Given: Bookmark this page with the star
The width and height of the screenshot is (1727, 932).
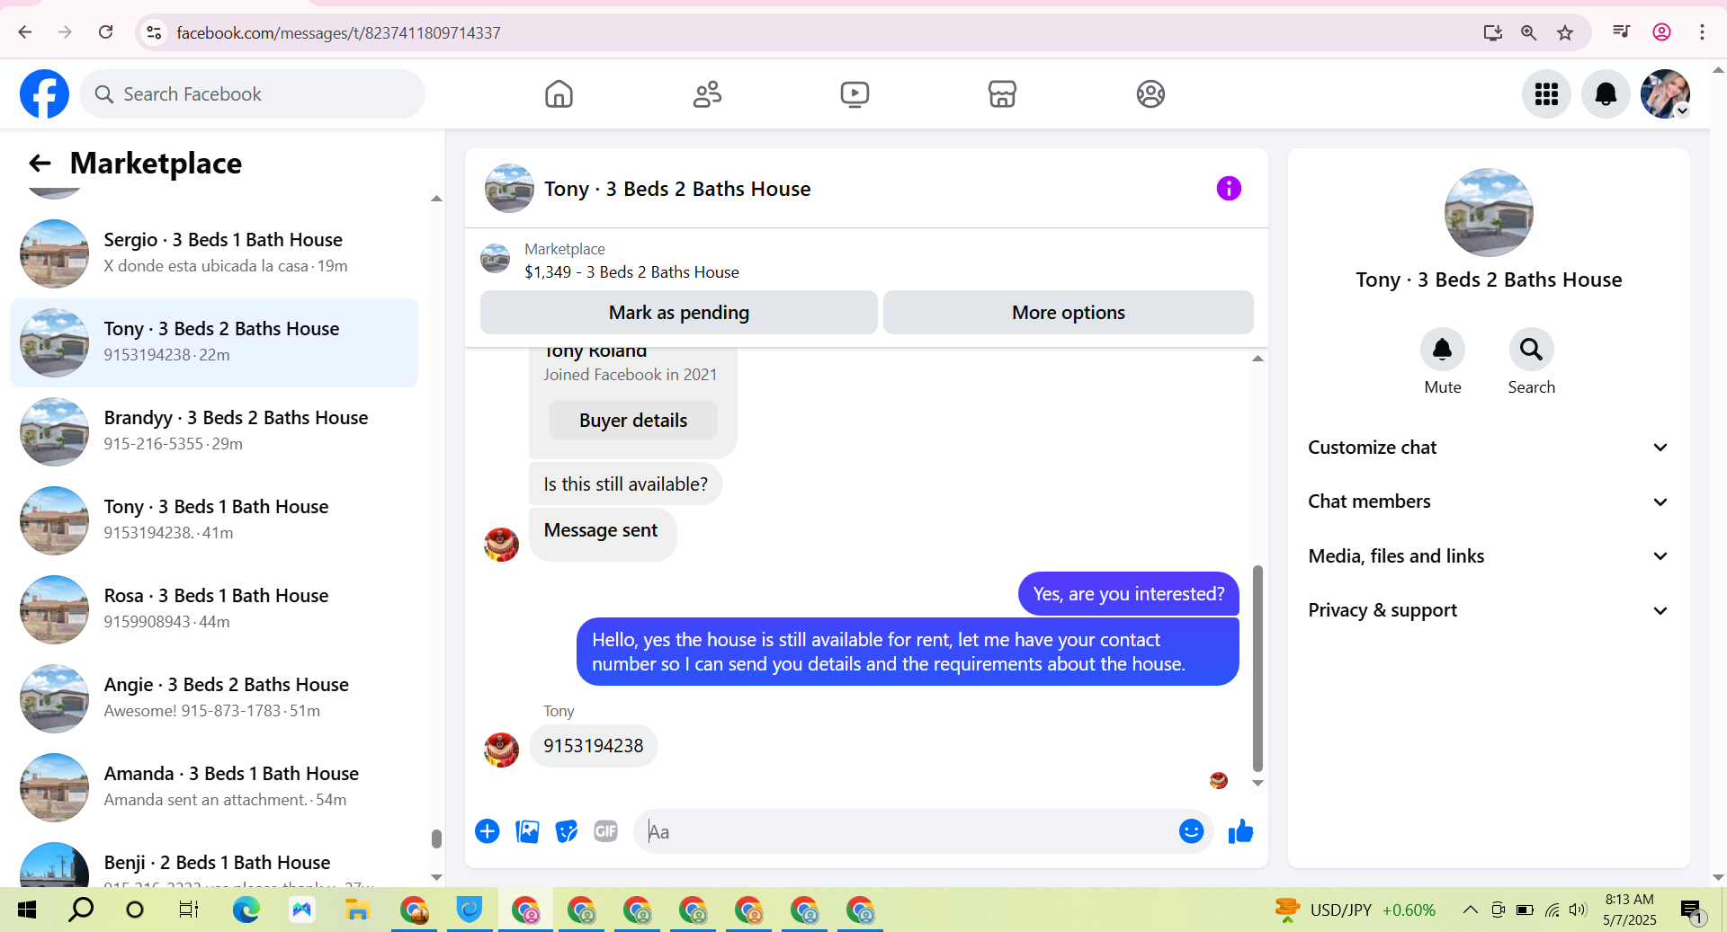Looking at the screenshot, I should tap(1565, 32).
